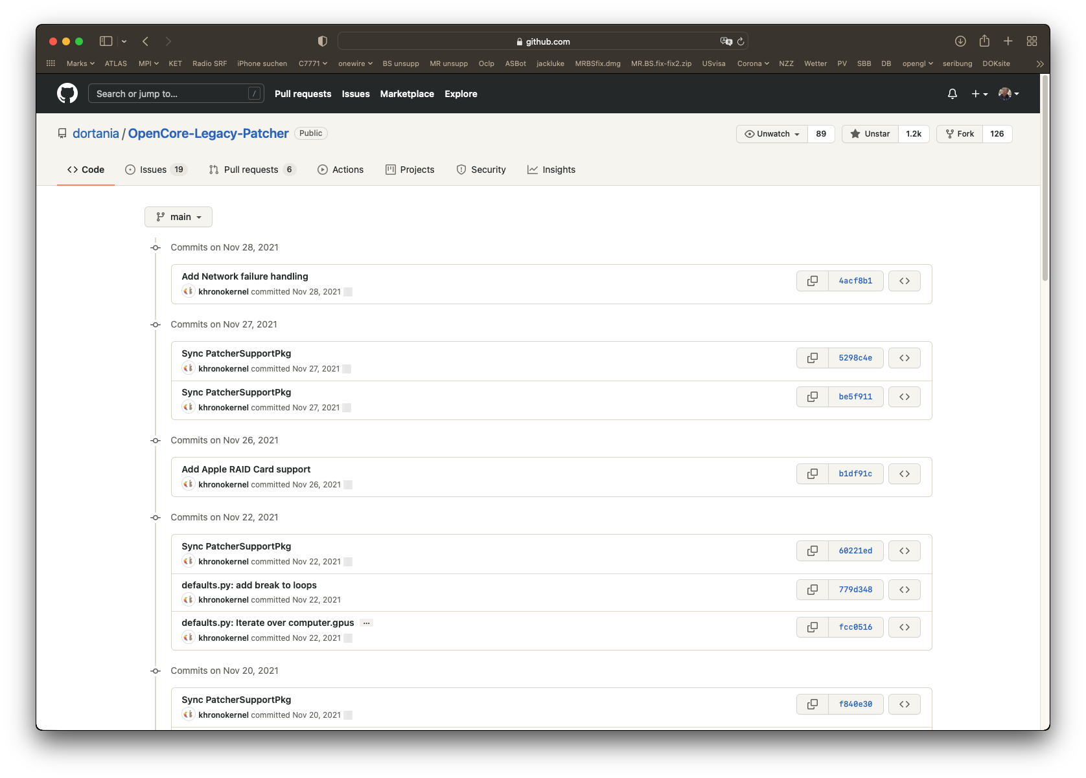Open the main branch selector
The height and width of the screenshot is (778, 1086).
[178, 217]
